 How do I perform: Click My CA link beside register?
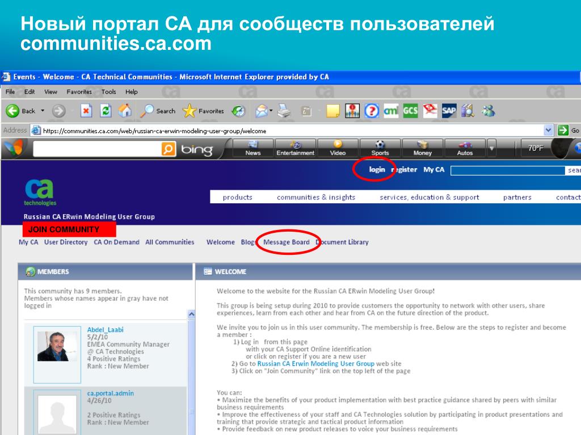(433, 169)
